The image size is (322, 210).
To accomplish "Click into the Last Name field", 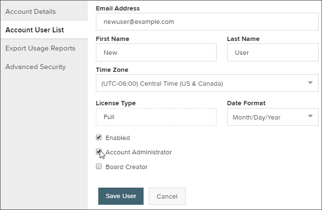I will [273, 52].
